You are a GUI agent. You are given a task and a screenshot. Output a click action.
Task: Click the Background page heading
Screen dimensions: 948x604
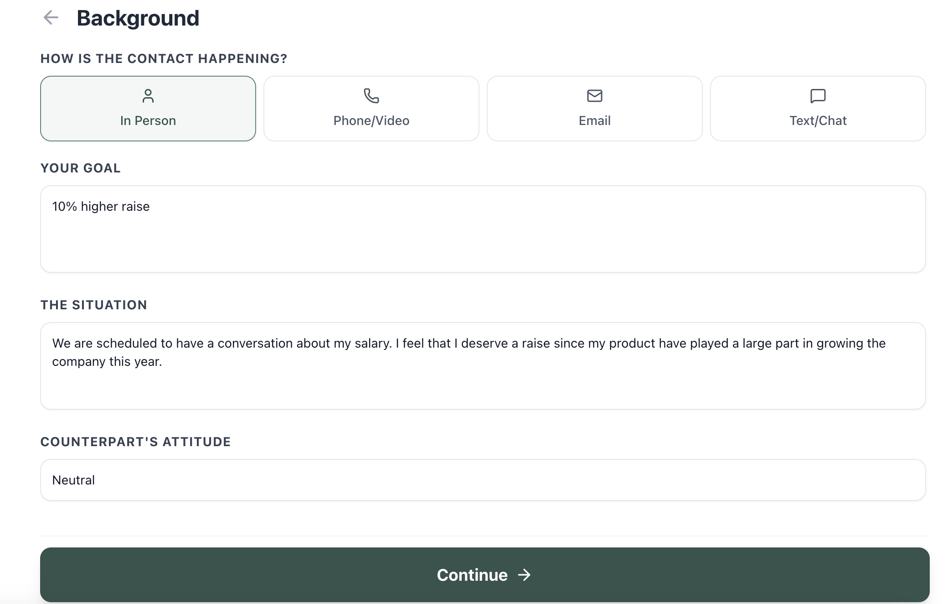click(x=137, y=18)
